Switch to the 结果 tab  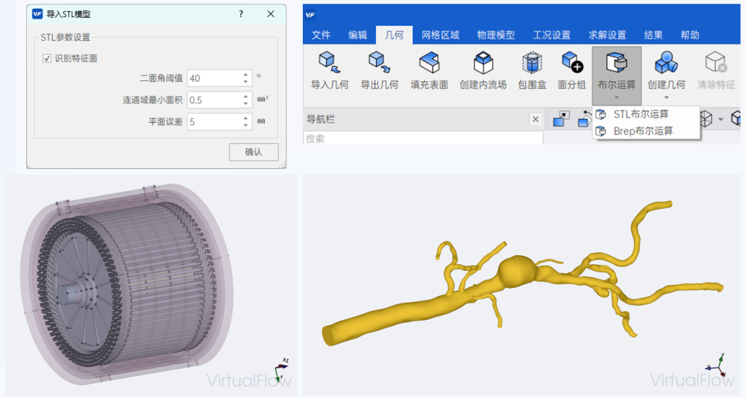[653, 35]
